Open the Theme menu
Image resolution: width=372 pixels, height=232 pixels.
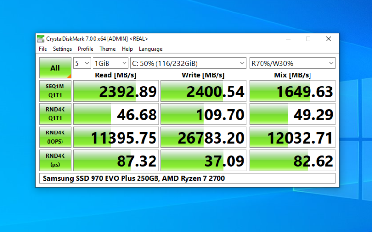point(108,49)
